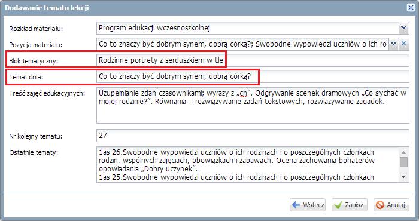The image size is (419, 221).
Task: Click the "Ostatnie tematy:" label
Action: point(34,152)
